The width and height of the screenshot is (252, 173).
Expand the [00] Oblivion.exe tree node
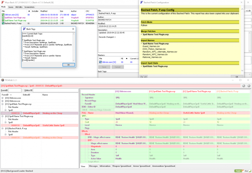[3, 101]
